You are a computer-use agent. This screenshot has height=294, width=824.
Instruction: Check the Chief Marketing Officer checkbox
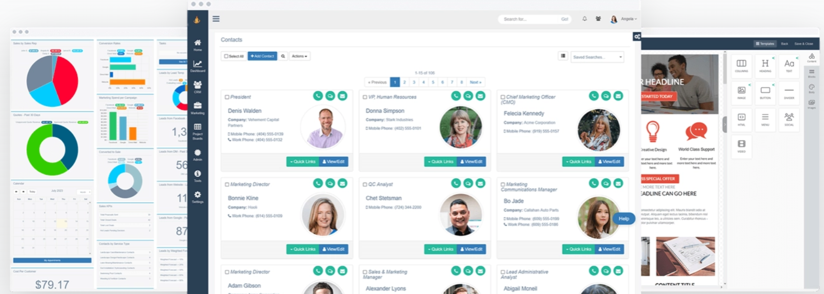[x=503, y=97]
